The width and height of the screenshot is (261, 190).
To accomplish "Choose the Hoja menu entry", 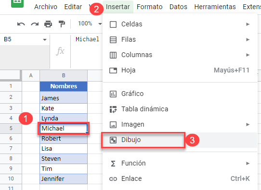I will click(x=180, y=71).
